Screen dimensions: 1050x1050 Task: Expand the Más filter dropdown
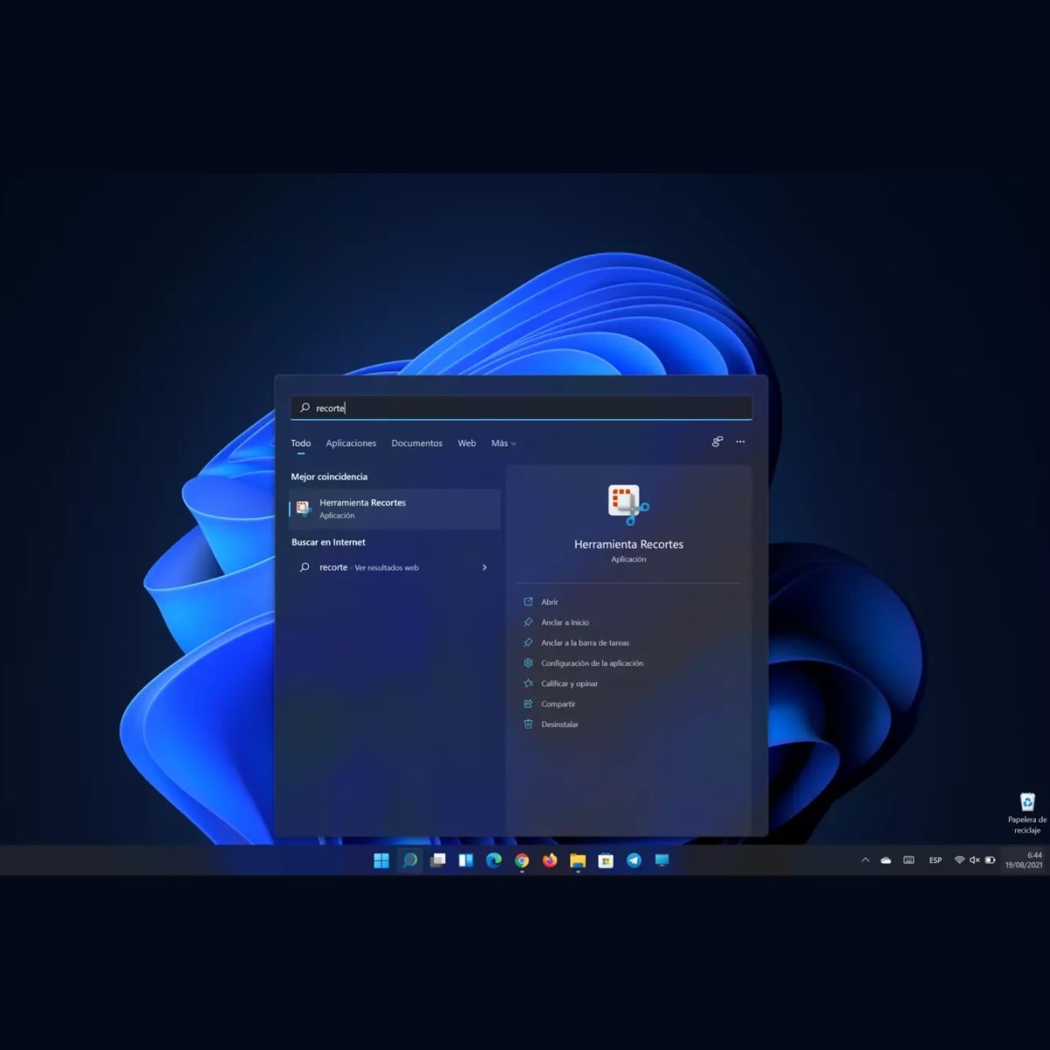503,444
